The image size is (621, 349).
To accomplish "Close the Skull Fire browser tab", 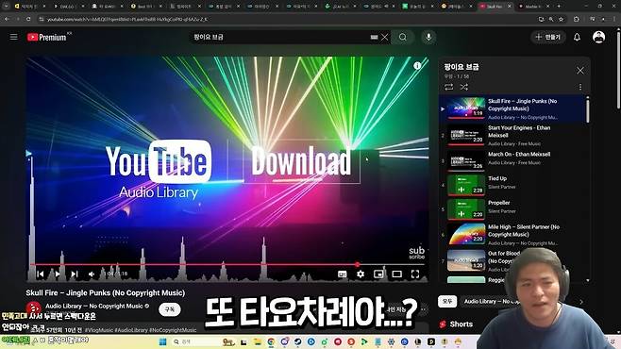I will coord(510,7).
